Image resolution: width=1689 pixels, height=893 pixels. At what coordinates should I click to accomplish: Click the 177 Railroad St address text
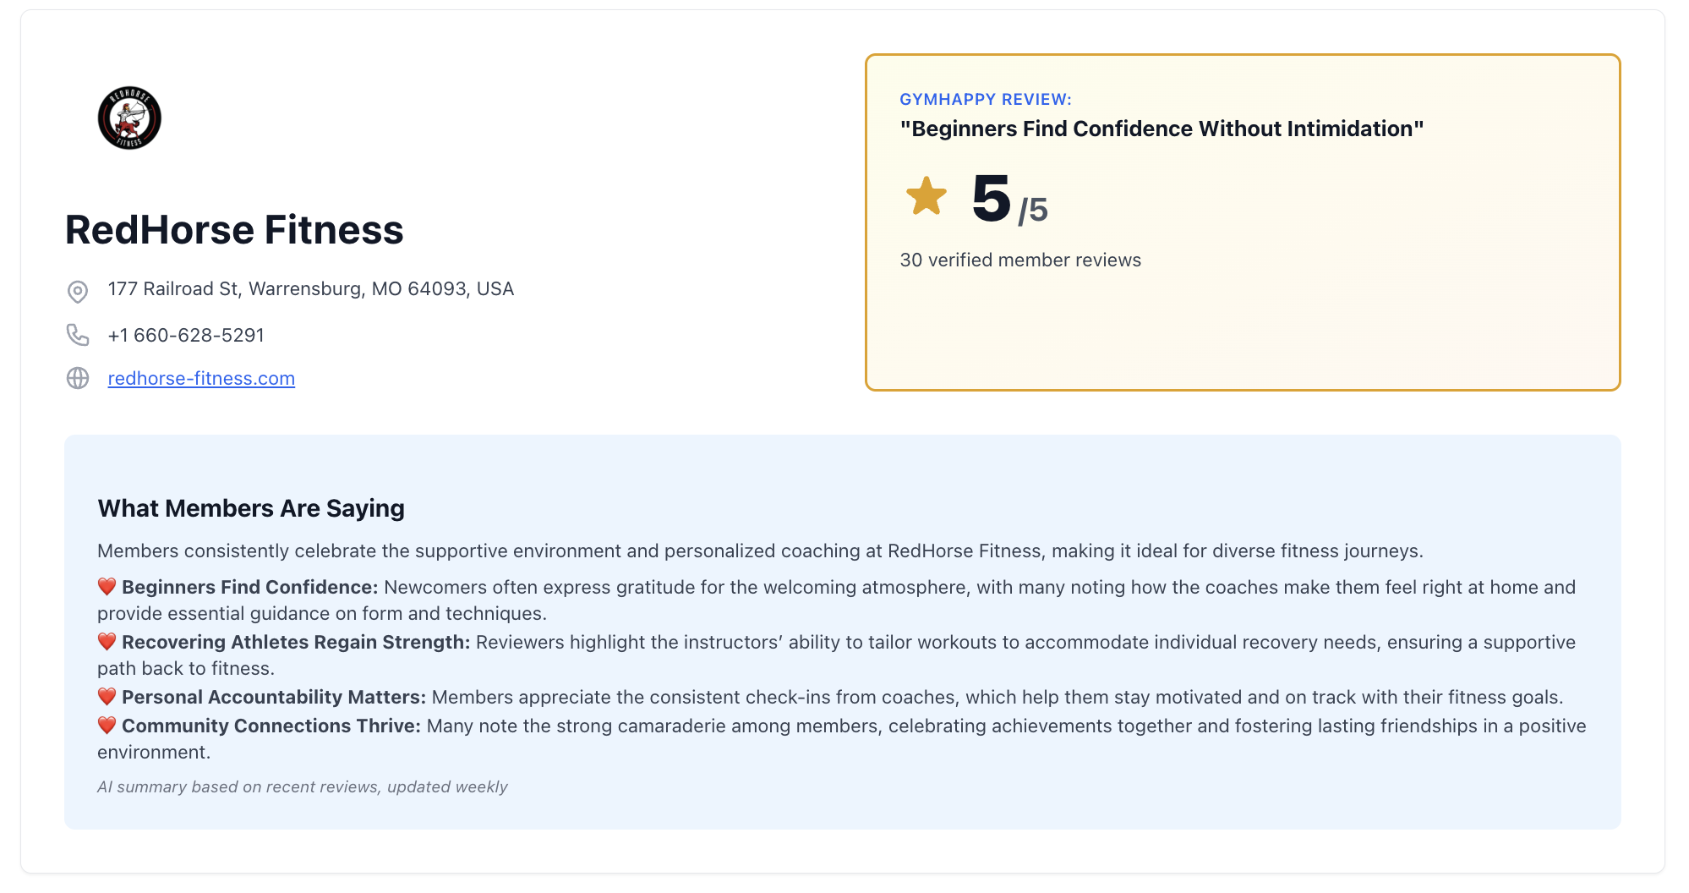point(310,289)
